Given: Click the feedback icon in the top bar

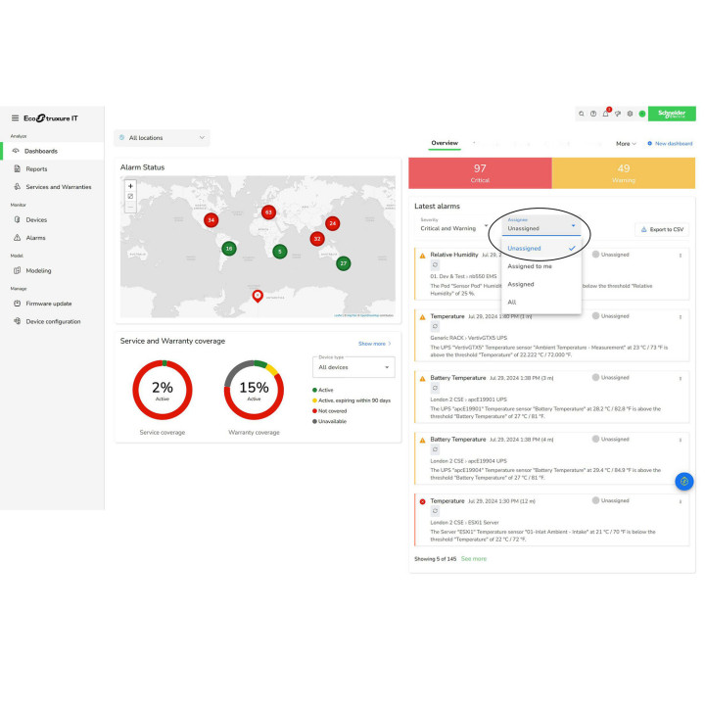Looking at the screenshot, I should point(618,114).
